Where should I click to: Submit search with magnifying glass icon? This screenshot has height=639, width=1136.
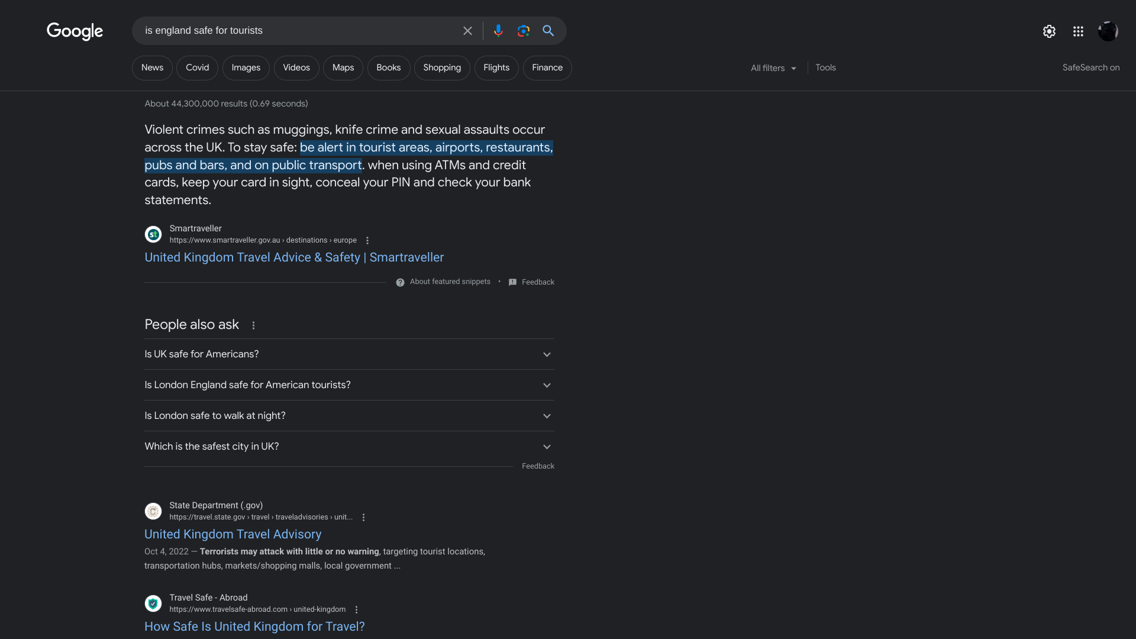click(x=548, y=31)
